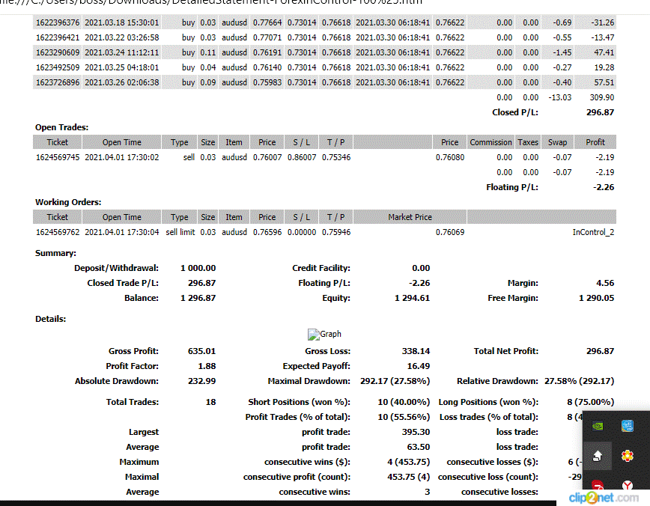Click the Details section heading
Image resolution: width=650 pixels, height=506 pixels.
51,319
